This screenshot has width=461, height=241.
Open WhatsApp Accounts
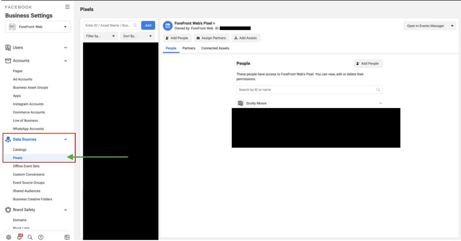28,129
